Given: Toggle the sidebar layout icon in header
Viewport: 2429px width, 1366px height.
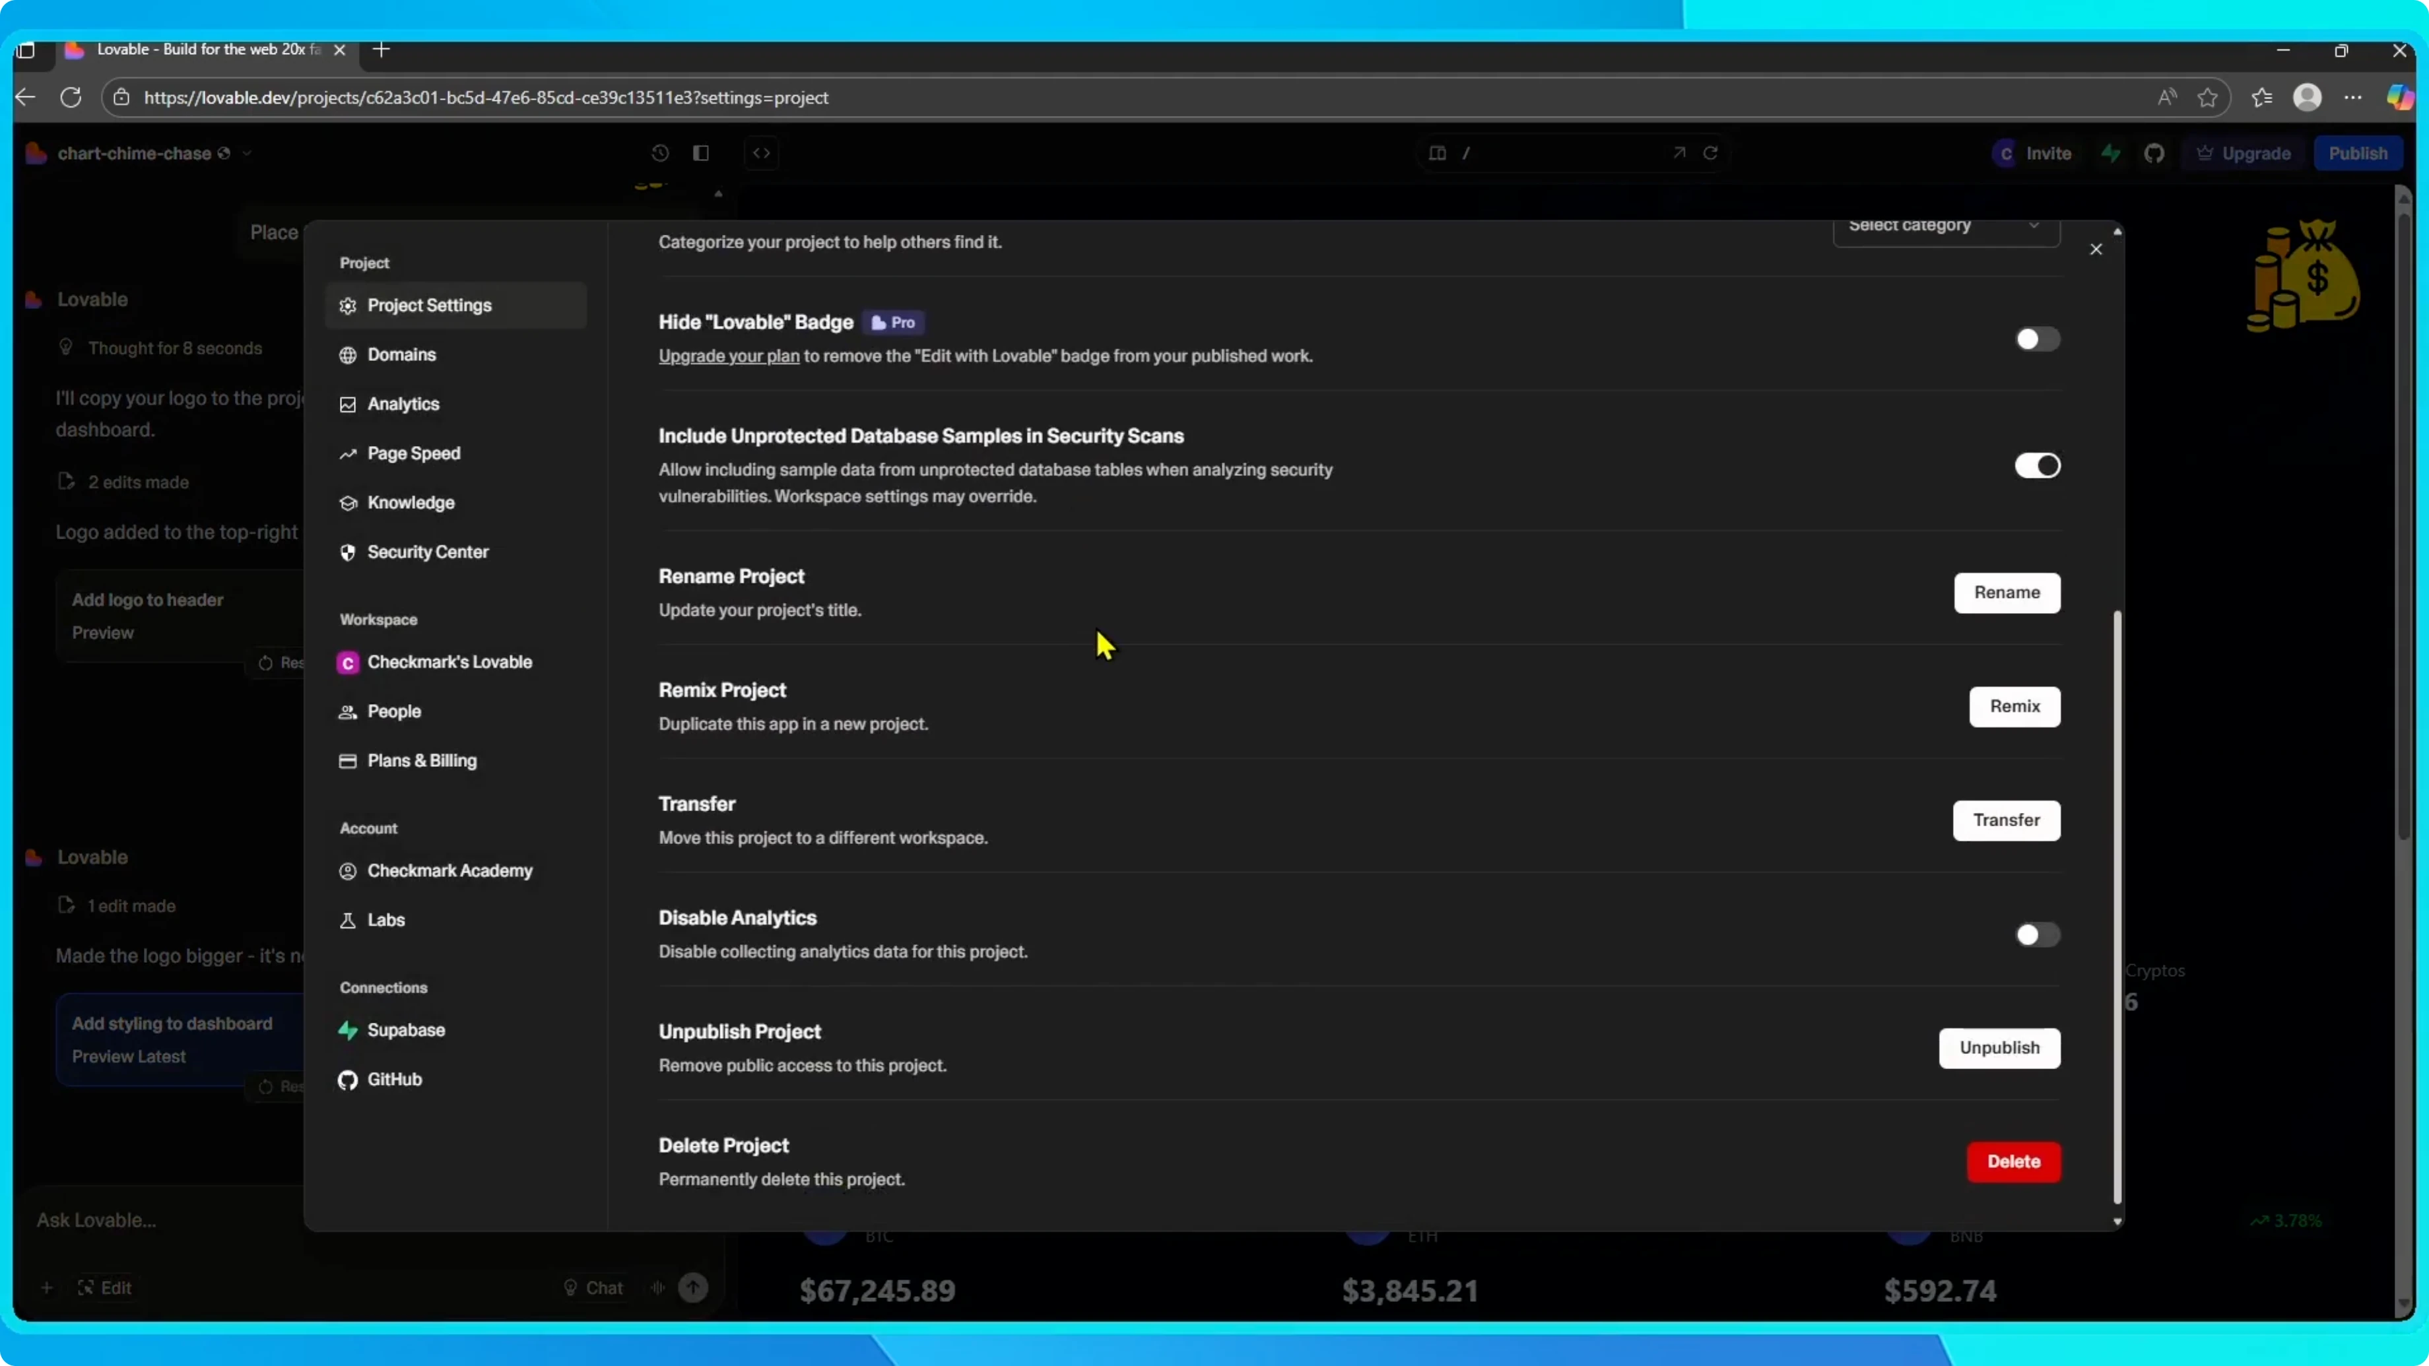Looking at the screenshot, I should 700,152.
